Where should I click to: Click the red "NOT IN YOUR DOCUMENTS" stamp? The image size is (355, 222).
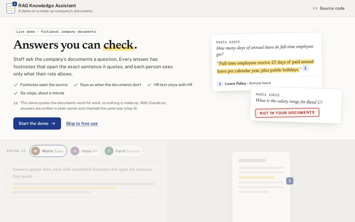pyautogui.click(x=287, y=113)
